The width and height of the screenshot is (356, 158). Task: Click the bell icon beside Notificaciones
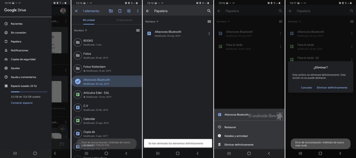coord(6,50)
